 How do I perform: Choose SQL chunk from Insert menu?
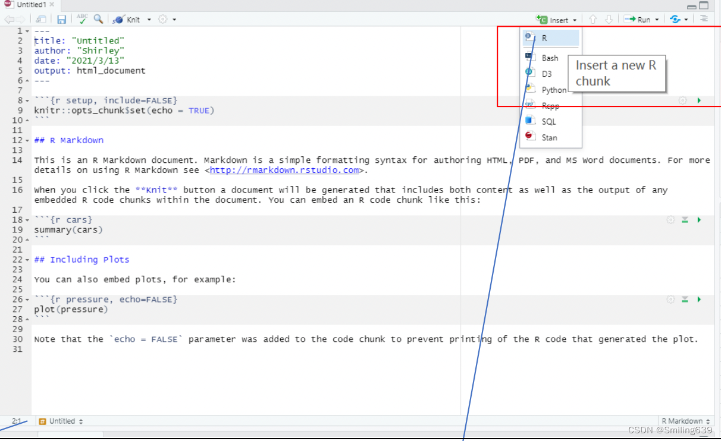(x=551, y=121)
